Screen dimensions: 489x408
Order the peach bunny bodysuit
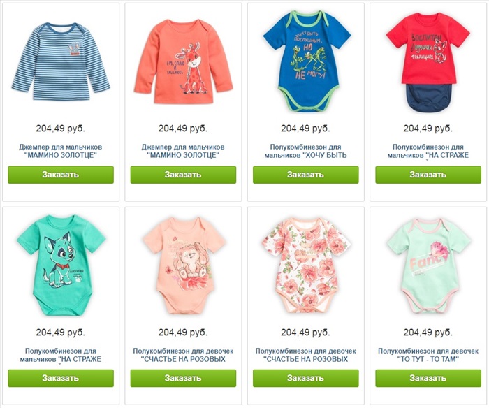pos(183,379)
